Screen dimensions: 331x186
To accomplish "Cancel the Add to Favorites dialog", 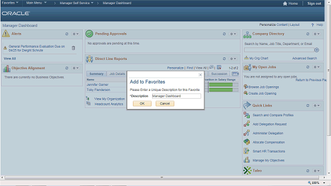I will click(165, 103).
